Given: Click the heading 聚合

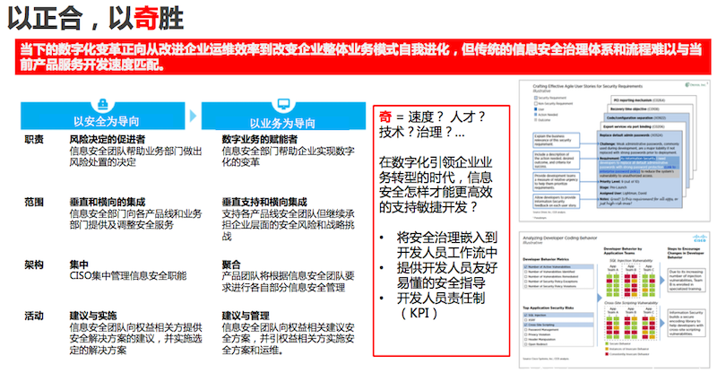Looking at the screenshot, I should [x=231, y=264].
